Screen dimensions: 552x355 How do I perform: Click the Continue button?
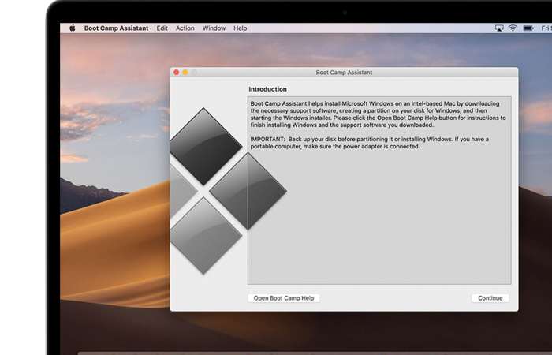[x=490, y=298]
